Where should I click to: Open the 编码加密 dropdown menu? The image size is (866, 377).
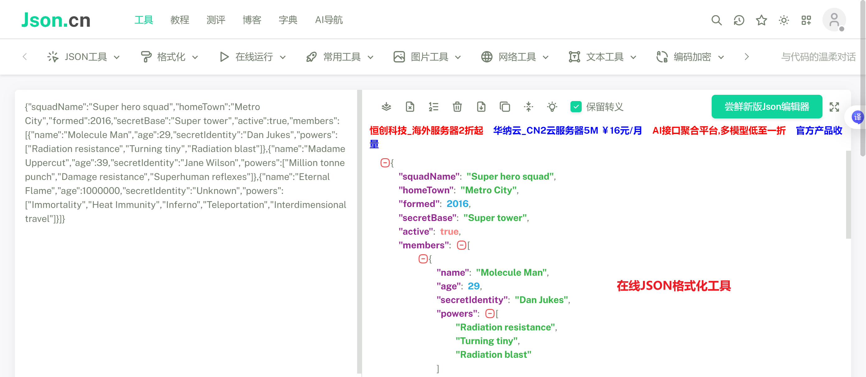click(x=689, y=57)
